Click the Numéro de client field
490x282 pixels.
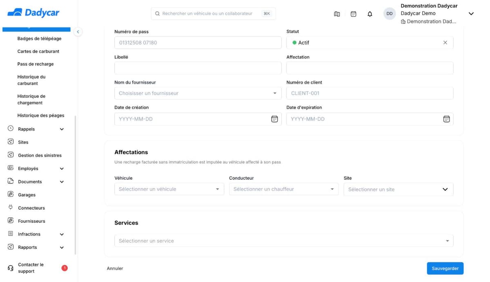click(x=370, y=93)
